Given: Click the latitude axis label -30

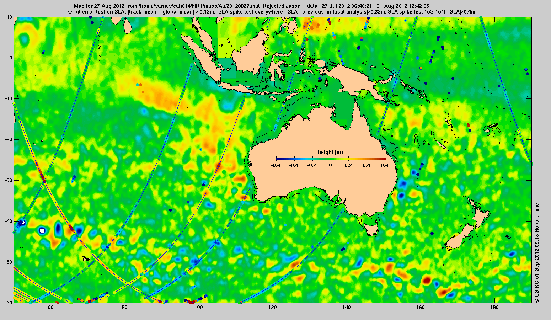Looking at the screenshot, I should point(9,180).
